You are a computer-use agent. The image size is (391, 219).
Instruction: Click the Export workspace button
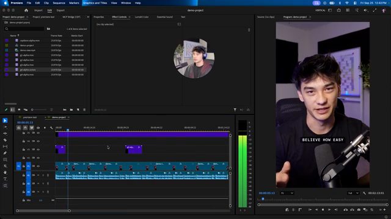click(x=60, y=10)
